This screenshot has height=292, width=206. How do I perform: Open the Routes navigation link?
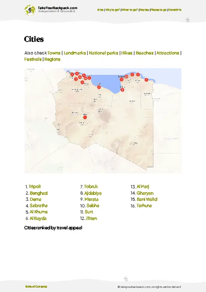click(x=144, y=10)
